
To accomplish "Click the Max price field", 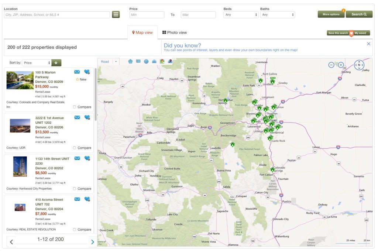I will pos(198,15).
